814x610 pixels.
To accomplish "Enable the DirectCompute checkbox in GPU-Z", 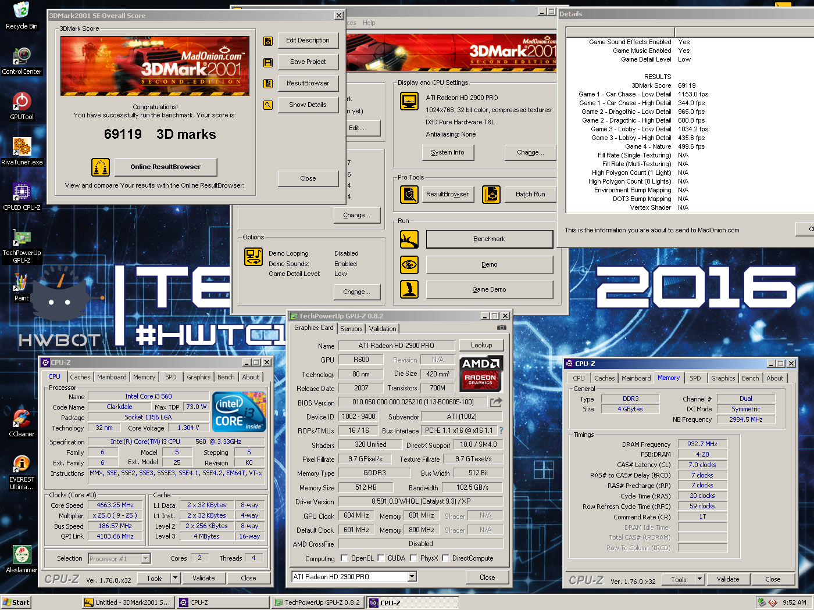I will point(445,558).
